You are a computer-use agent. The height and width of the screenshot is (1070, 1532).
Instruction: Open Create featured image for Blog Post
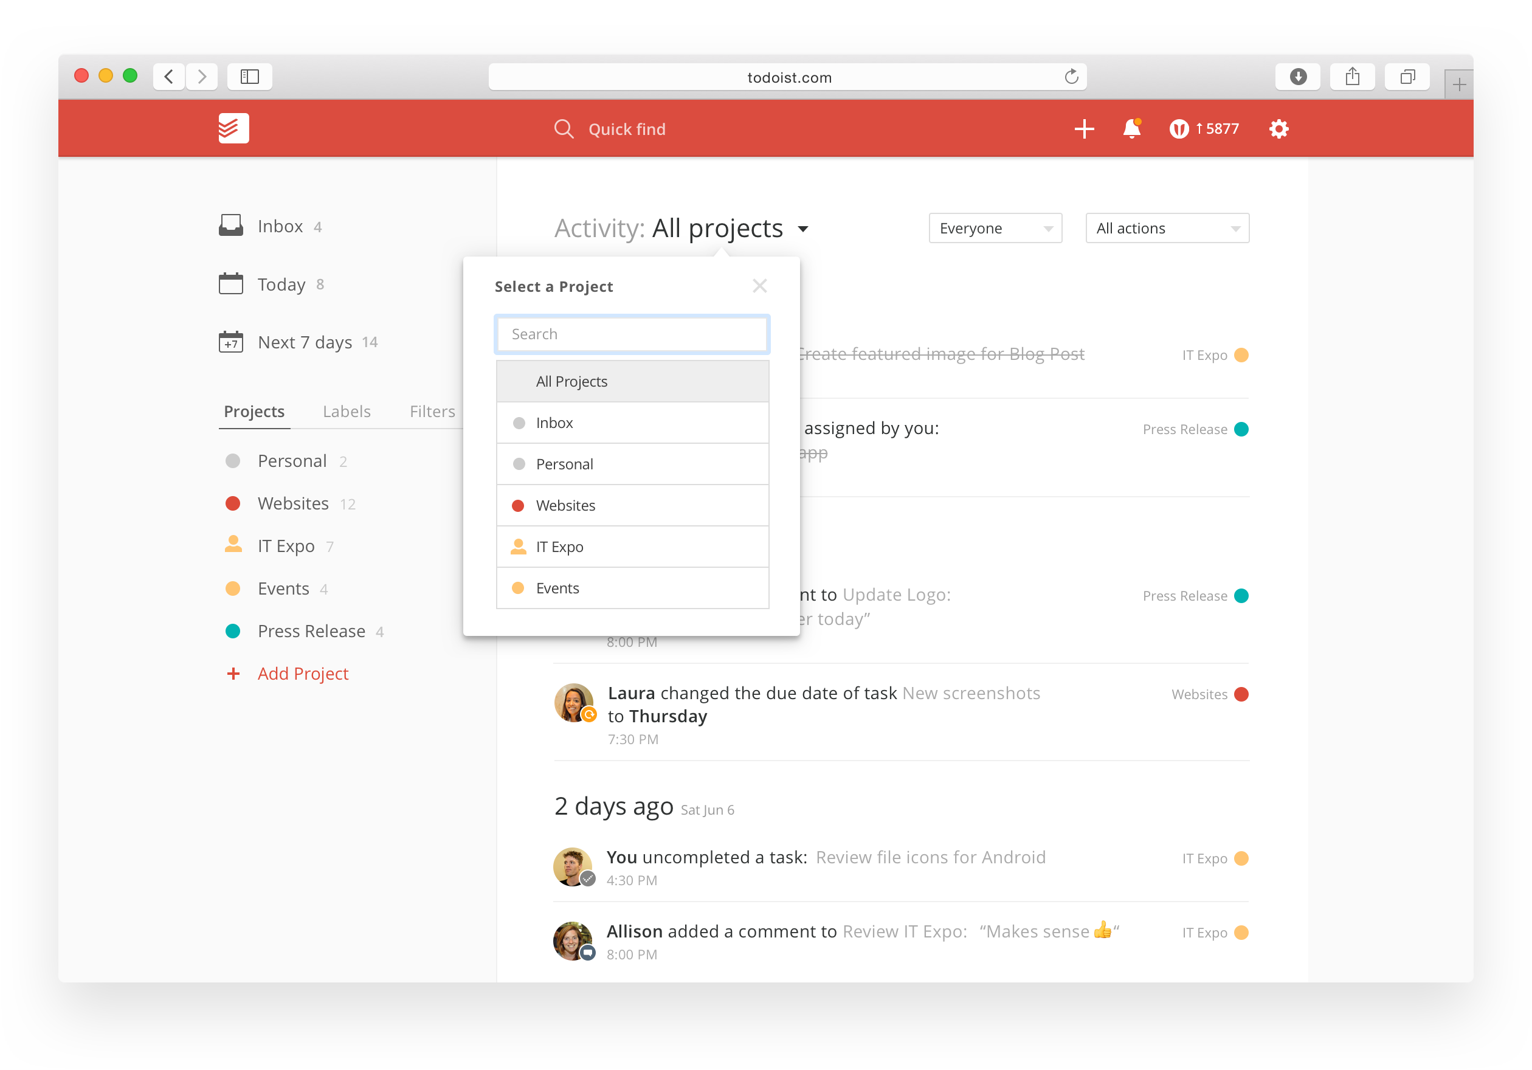tap(942, 354)
